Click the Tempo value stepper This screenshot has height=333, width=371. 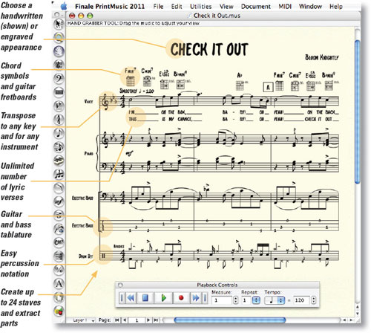(x=314, y=300)
